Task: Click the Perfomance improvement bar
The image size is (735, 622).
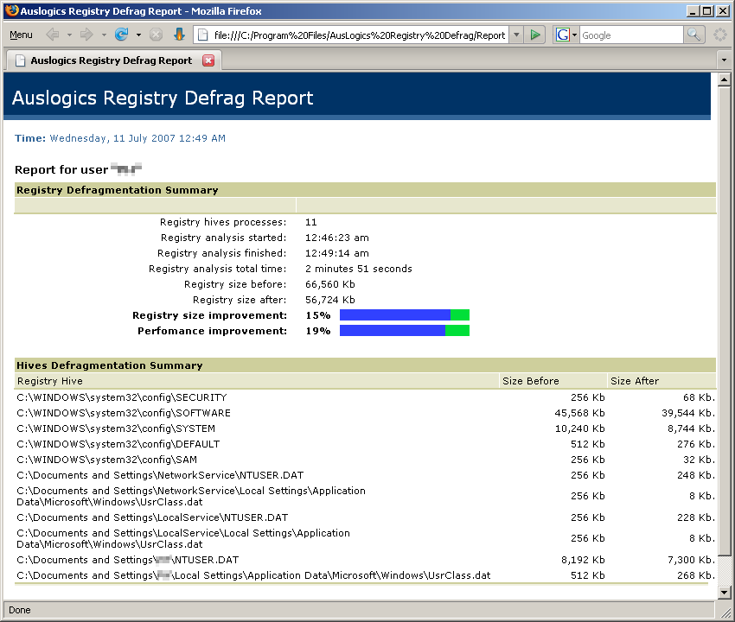Action: [405, 331]
